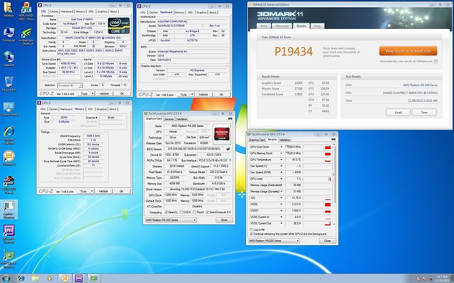This screenshot has width=454, height=283.
Task: Click the Intel Core i7 logo in CPU-Z
Action: (119, 26)
